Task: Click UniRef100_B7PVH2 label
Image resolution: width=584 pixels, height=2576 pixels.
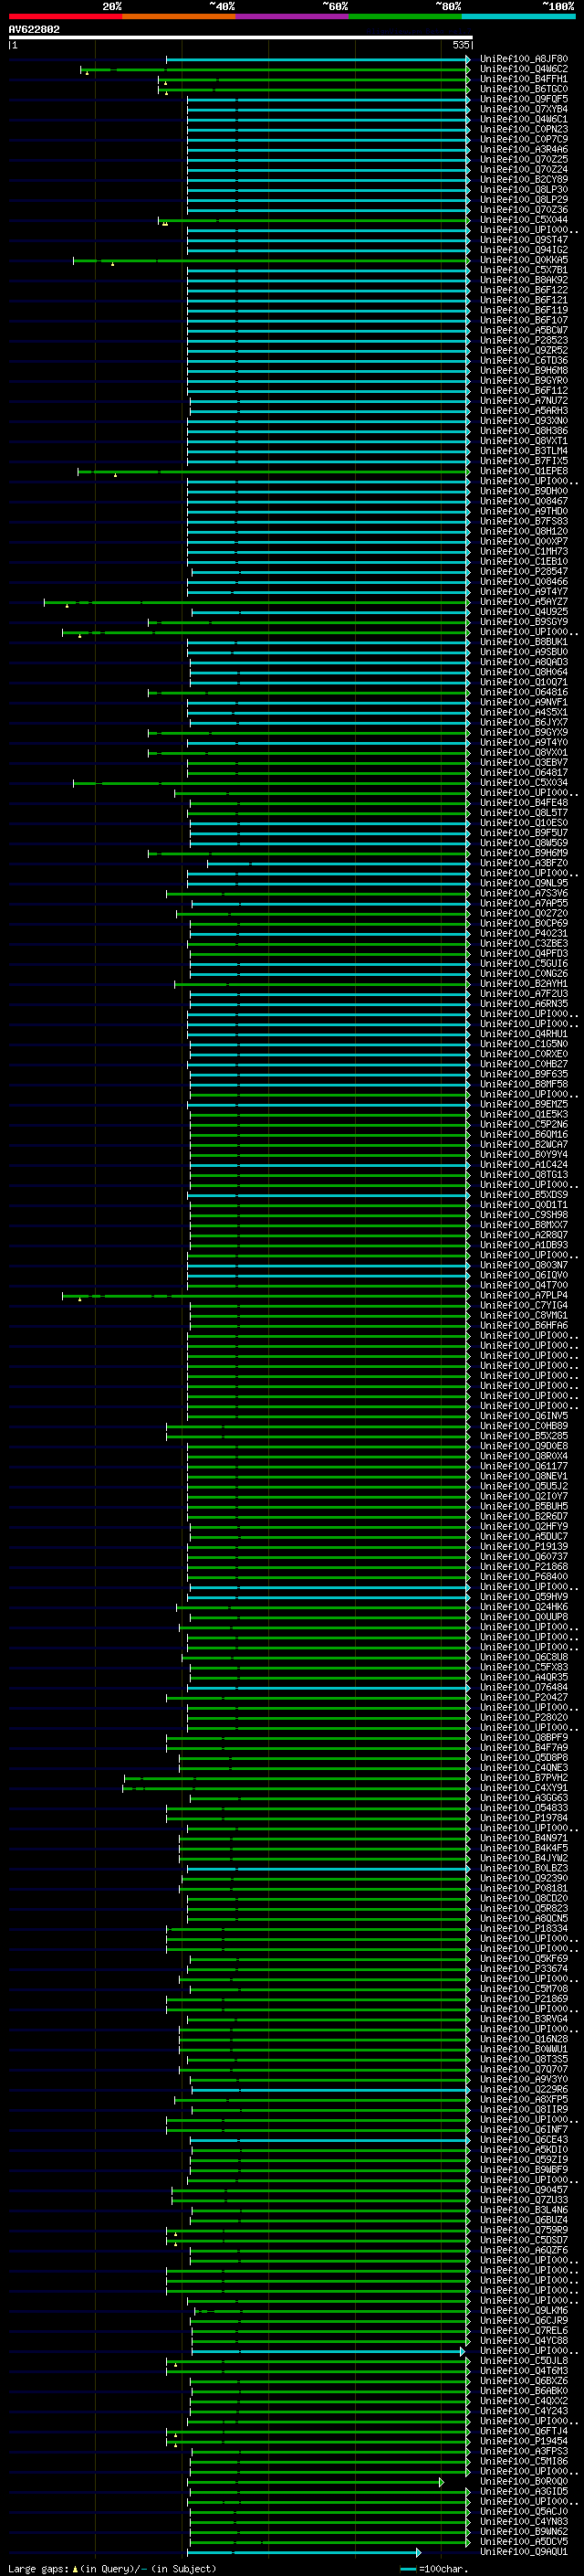Action: pos(524,1778)
